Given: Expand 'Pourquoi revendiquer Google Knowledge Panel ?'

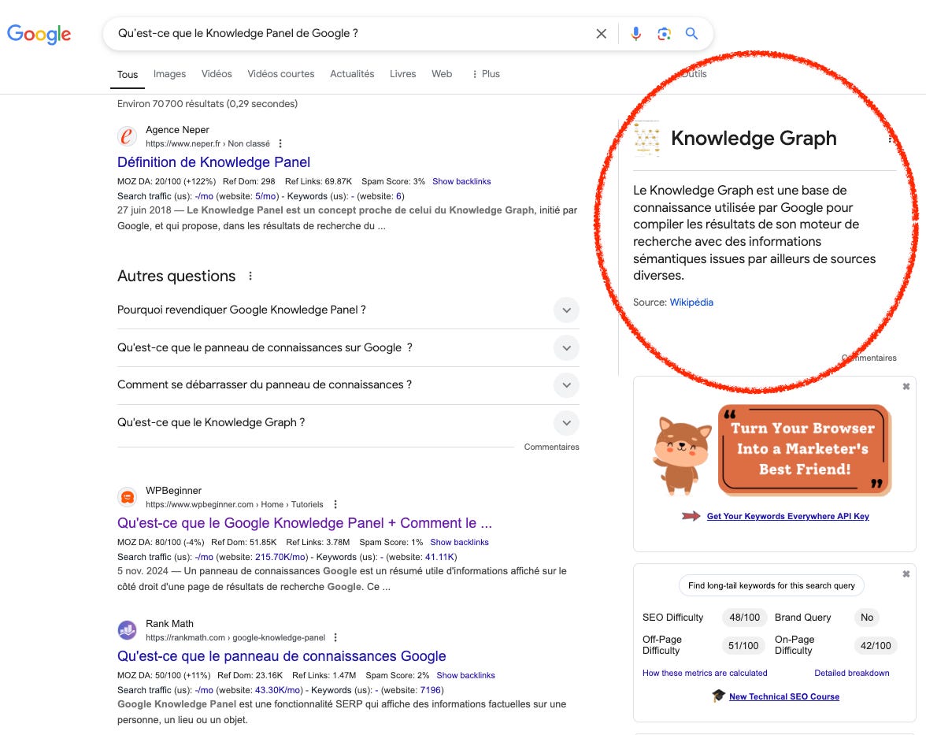Looking at the screenshot, I should click(566, 310).
